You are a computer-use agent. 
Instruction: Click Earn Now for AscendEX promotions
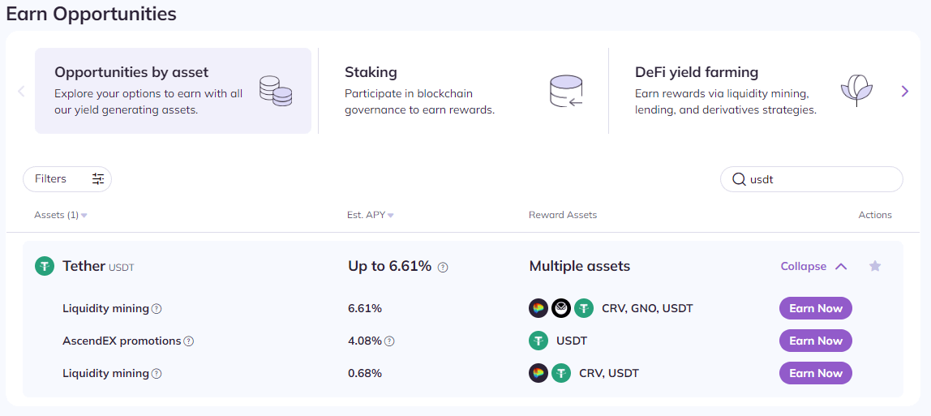(815, 341)
